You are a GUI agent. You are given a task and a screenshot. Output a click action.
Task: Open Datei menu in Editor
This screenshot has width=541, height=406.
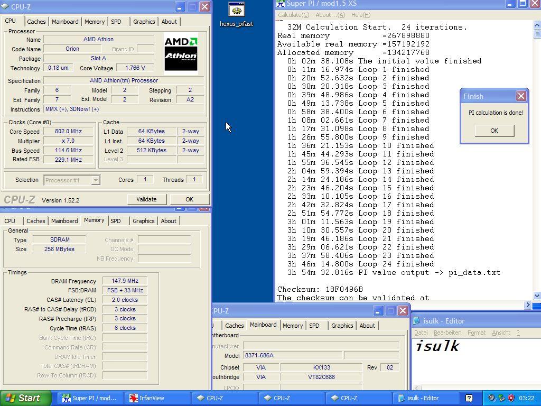[421, 333]
